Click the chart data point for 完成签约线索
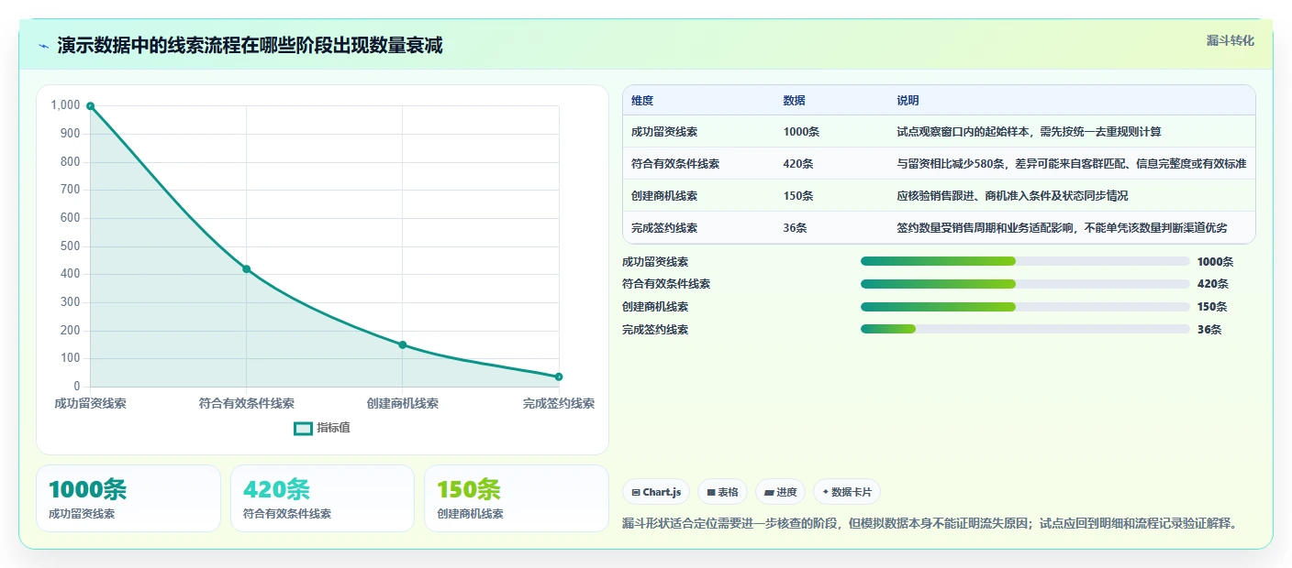1292x568 pixels. pos(558,377)
